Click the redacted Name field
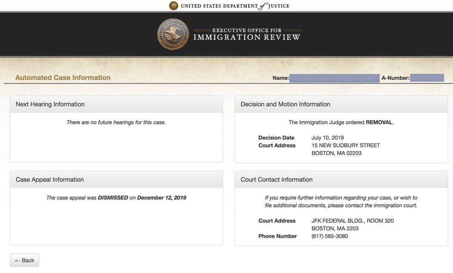This screenshot has width=453, height=273. coord(334,78)
